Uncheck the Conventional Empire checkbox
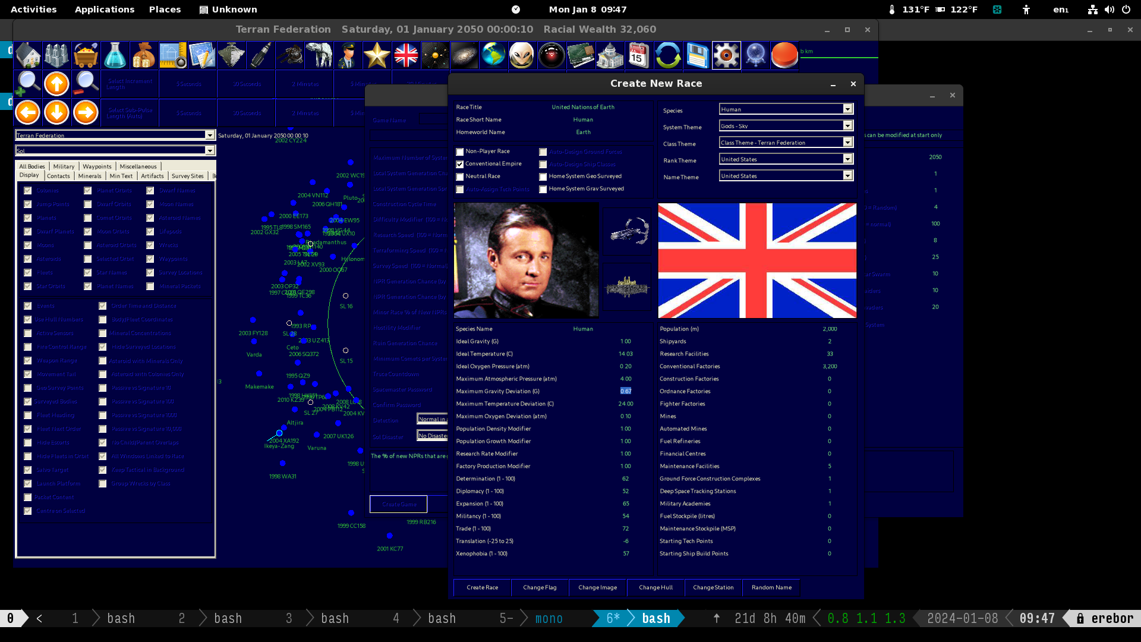The image size is (1141, 642). (460, 164)
